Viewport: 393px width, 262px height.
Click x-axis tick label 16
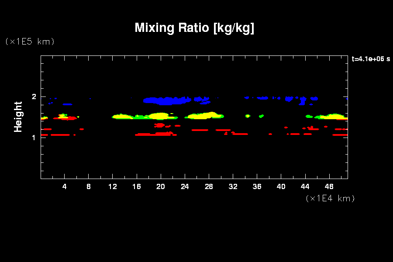point(137,187)
